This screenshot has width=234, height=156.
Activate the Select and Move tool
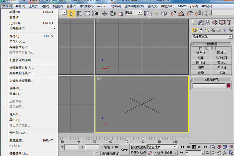tap(105, 14)
